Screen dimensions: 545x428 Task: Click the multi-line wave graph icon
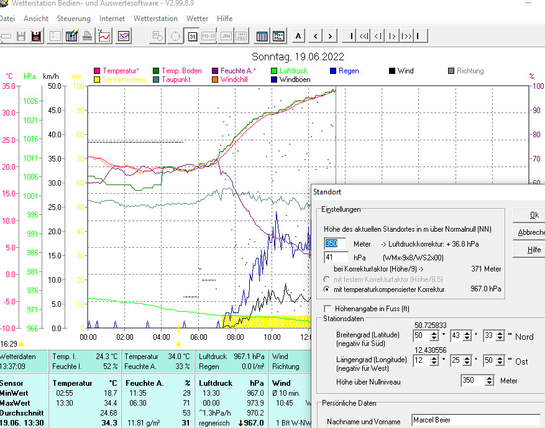(124, 36)
